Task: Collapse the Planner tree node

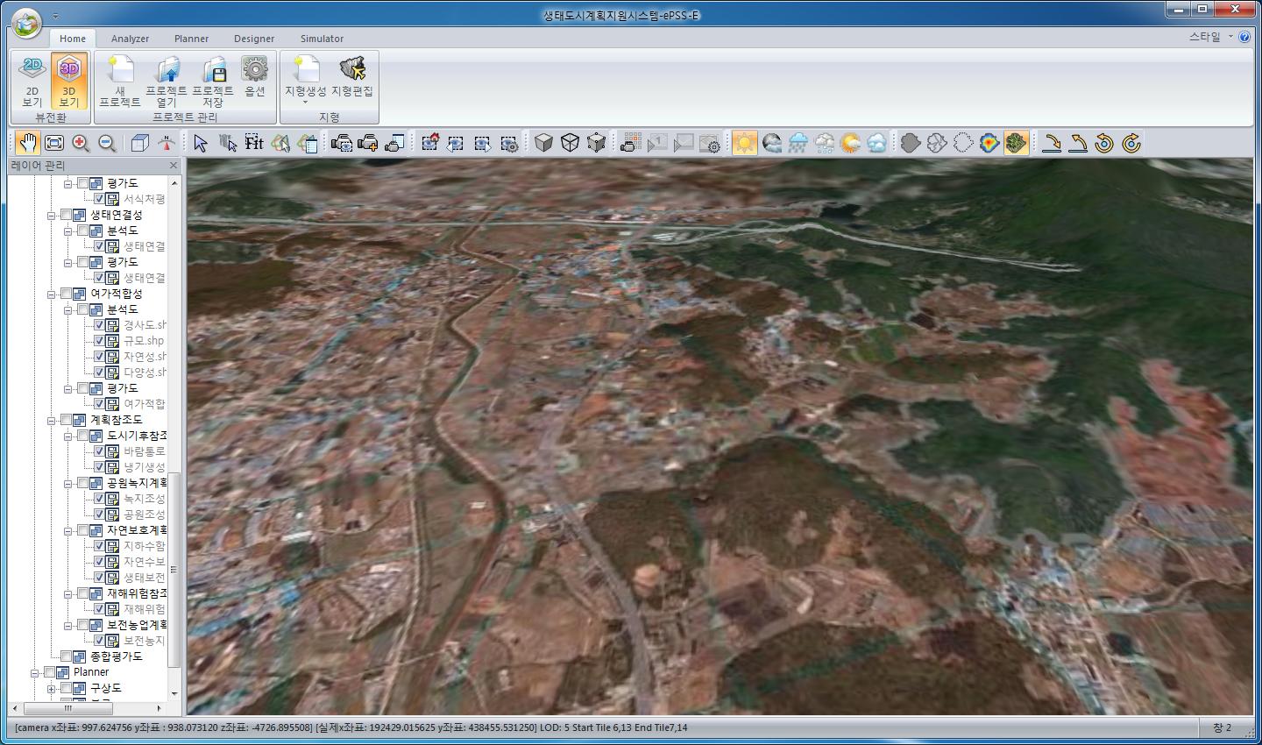Action: [34, 672]
